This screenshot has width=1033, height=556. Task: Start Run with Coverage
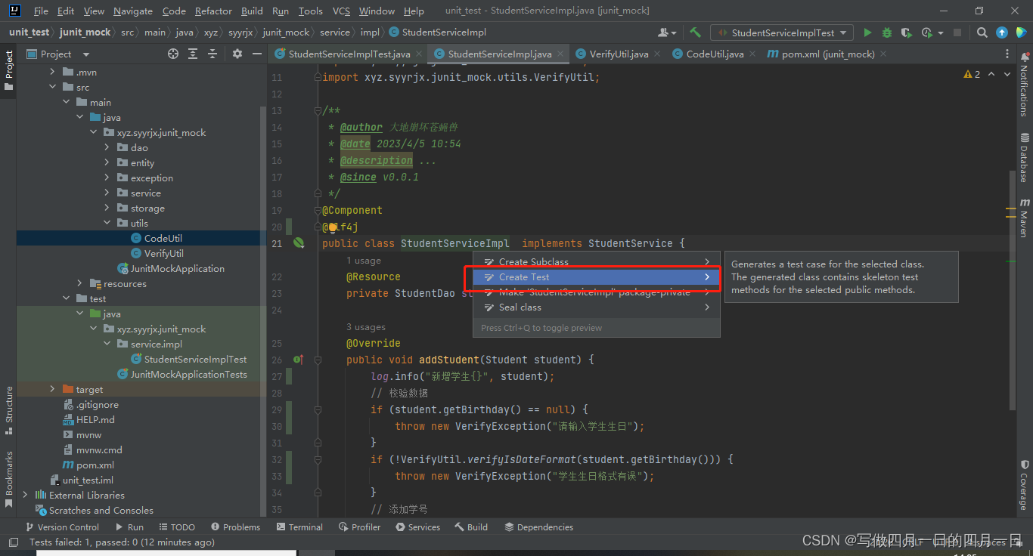pos(905,32)
